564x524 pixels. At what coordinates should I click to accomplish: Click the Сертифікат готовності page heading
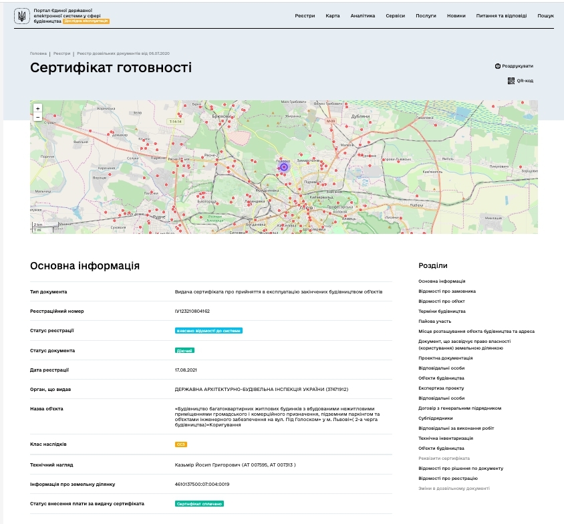pyautogui.click(x=111, y=68)
